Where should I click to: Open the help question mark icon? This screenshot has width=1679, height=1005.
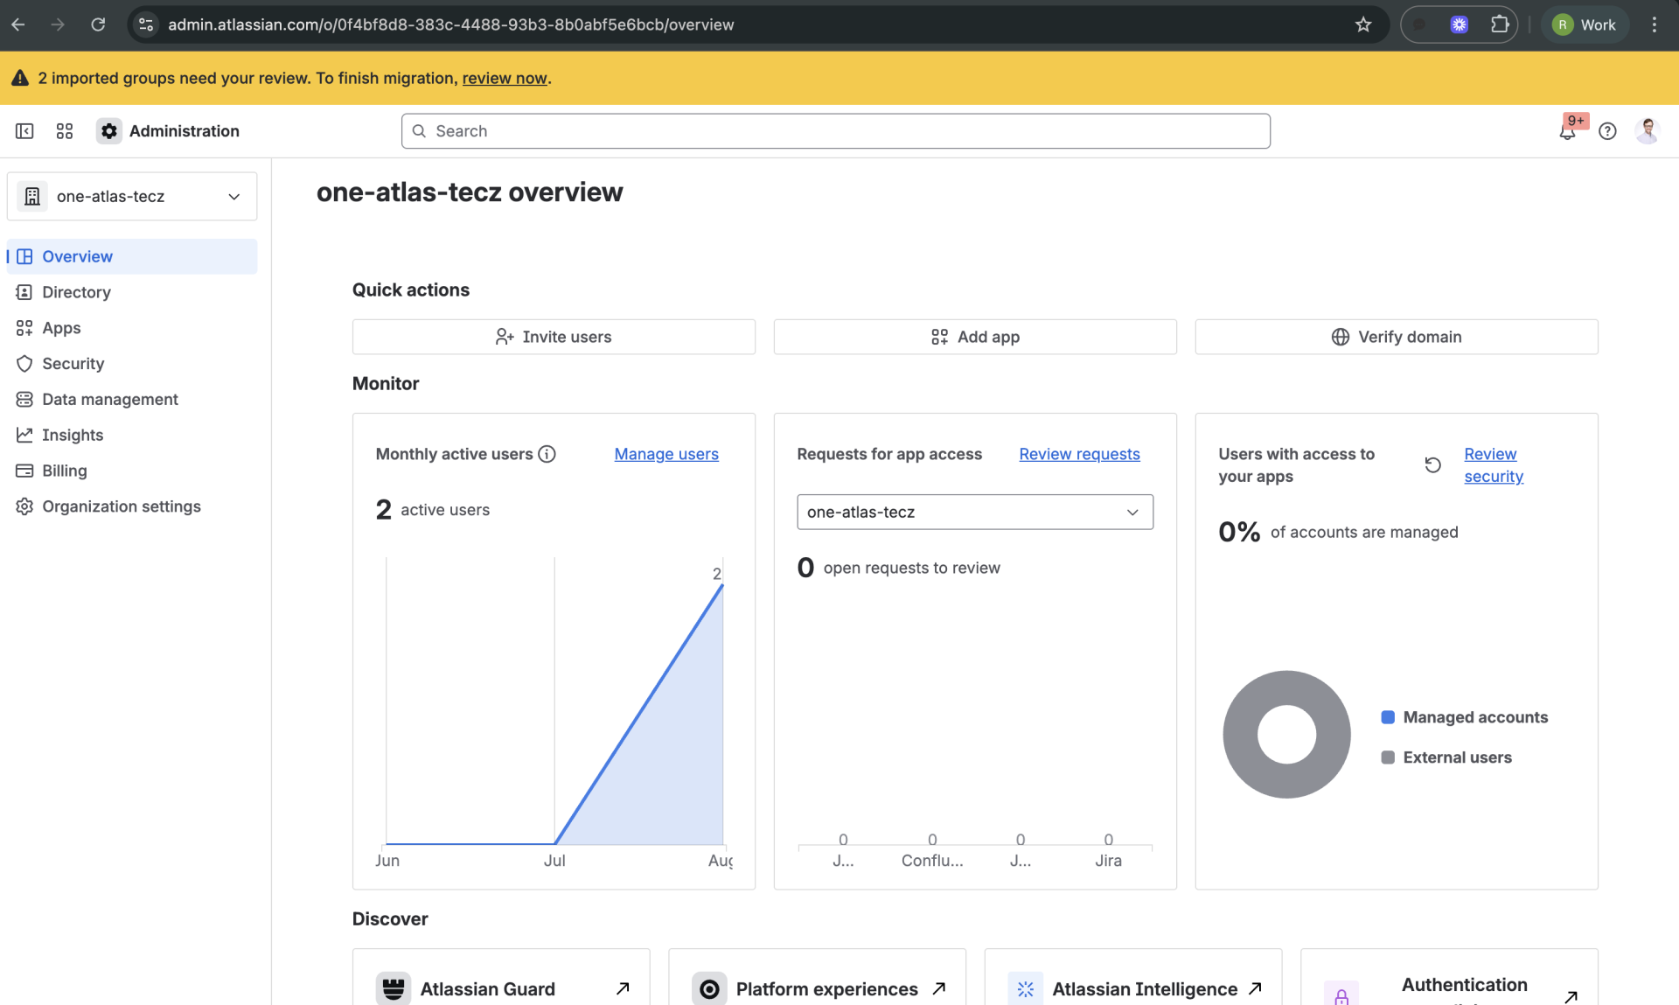pyautogui.click(x=1607, y=131)
